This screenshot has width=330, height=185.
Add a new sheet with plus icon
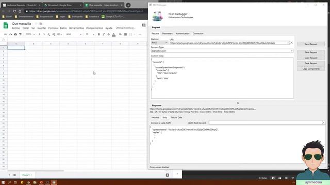[9, 175]
